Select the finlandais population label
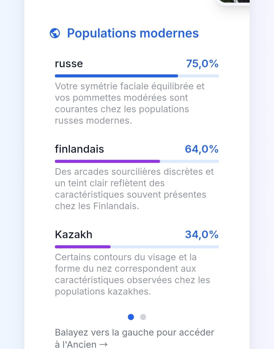Viewport: 274px width, 349px height. pos(79,149)
